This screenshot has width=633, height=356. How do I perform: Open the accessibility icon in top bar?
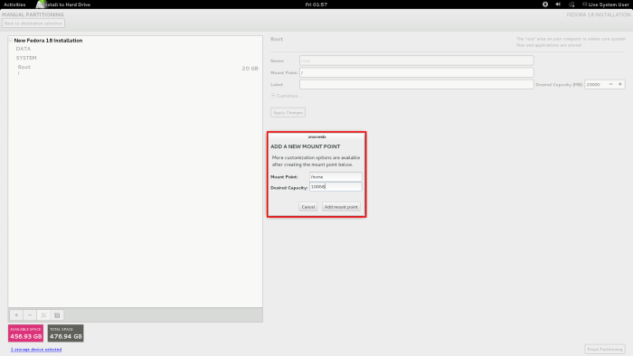tap(545, 5)
